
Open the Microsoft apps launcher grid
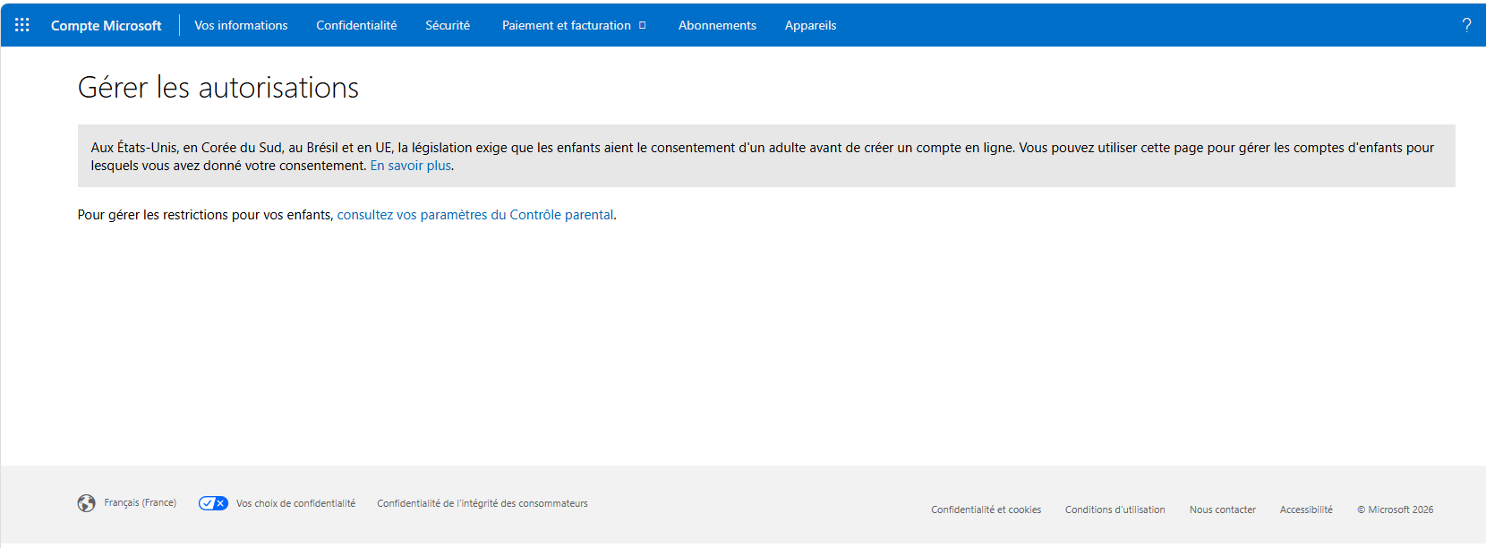(x=22, y=25)
